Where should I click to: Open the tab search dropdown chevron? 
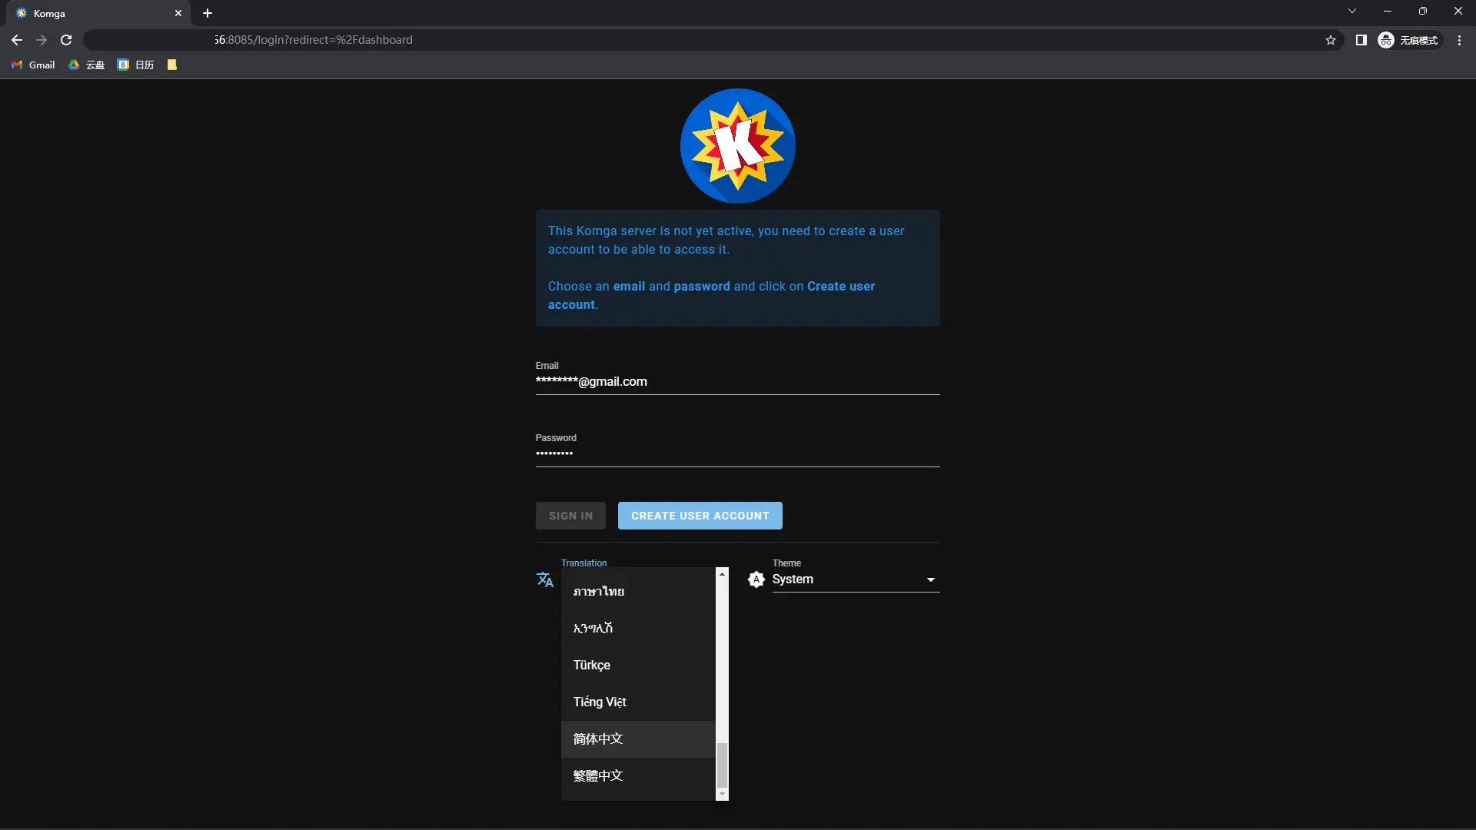pyautogui.click(x=1351, y=11)
